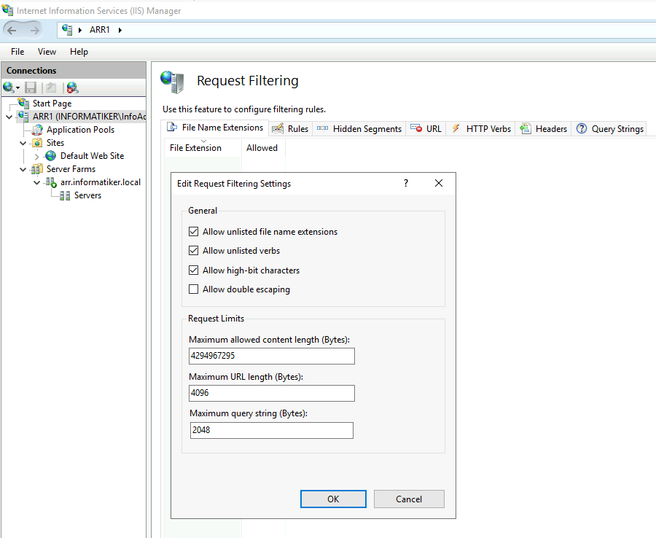Click the Cancel button
The height and width of the screenshot is (538, 656).
409,499
